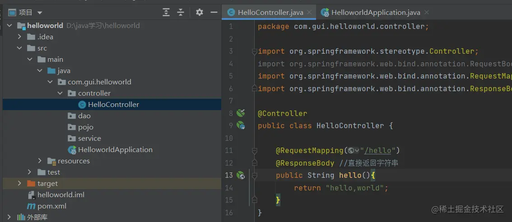Click the hello method name on line 13

tap(350, 176)
